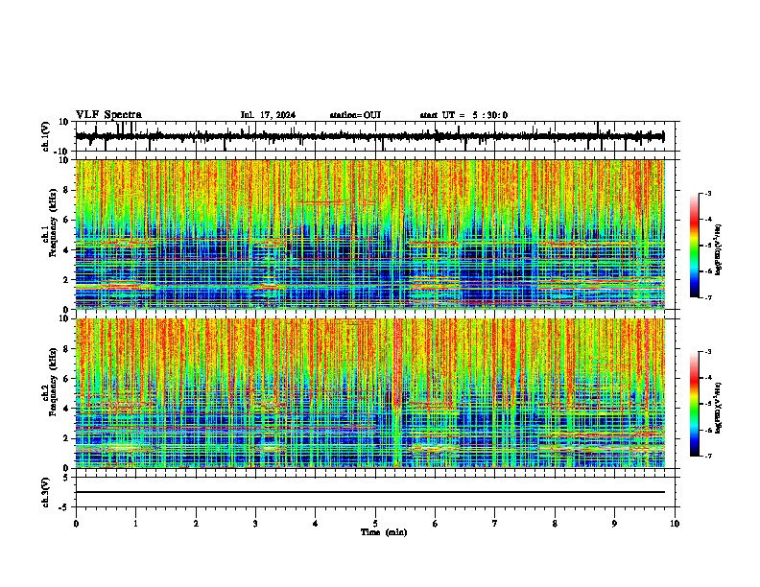760x587 pixels.
Task: Click the '8' kHz tick of ch.2 spectrogram
Action: tap(67, 349)
